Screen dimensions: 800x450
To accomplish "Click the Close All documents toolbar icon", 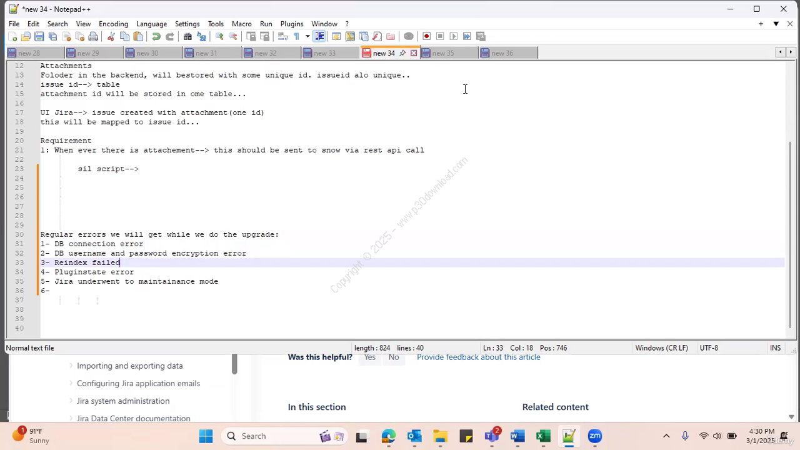I will click(79, 36).
